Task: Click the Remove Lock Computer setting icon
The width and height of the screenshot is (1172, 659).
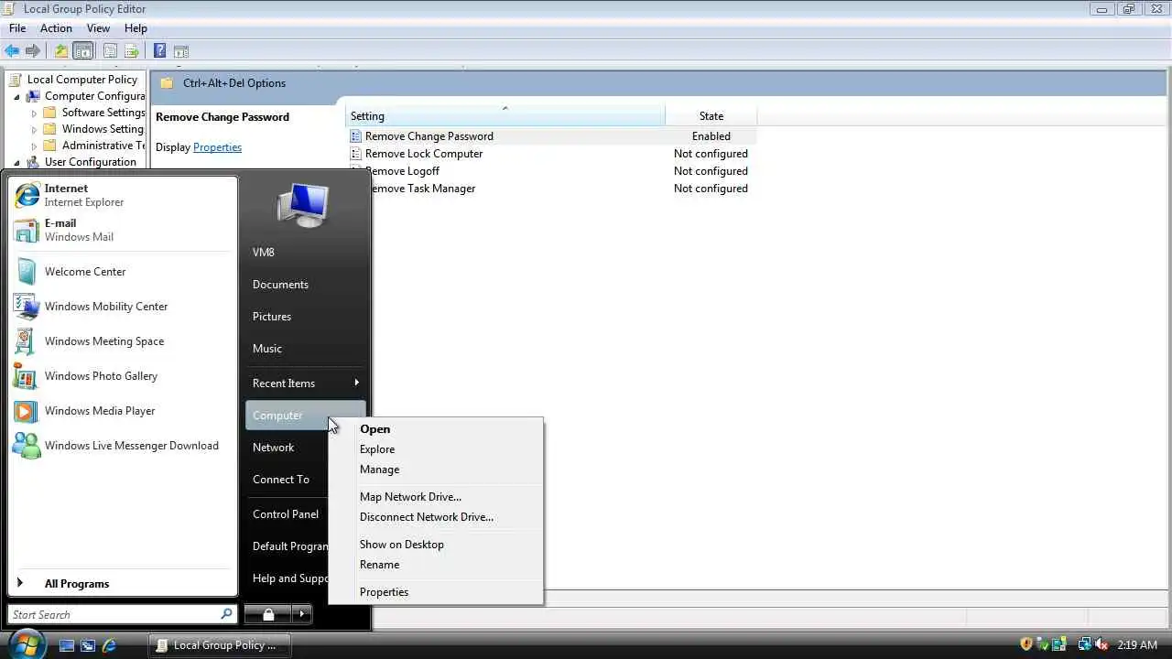Action: (x=356, y=154)
